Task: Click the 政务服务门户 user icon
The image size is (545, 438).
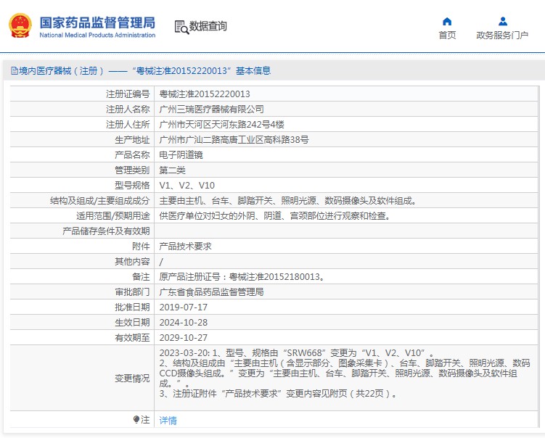Action: click(503, 22)
